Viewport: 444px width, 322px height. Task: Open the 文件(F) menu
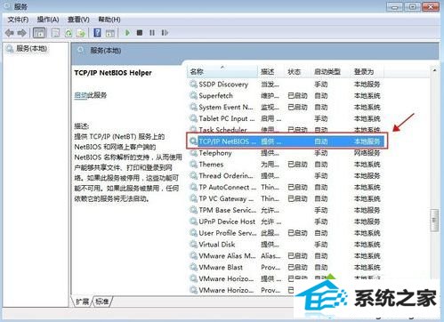(18, 20)
